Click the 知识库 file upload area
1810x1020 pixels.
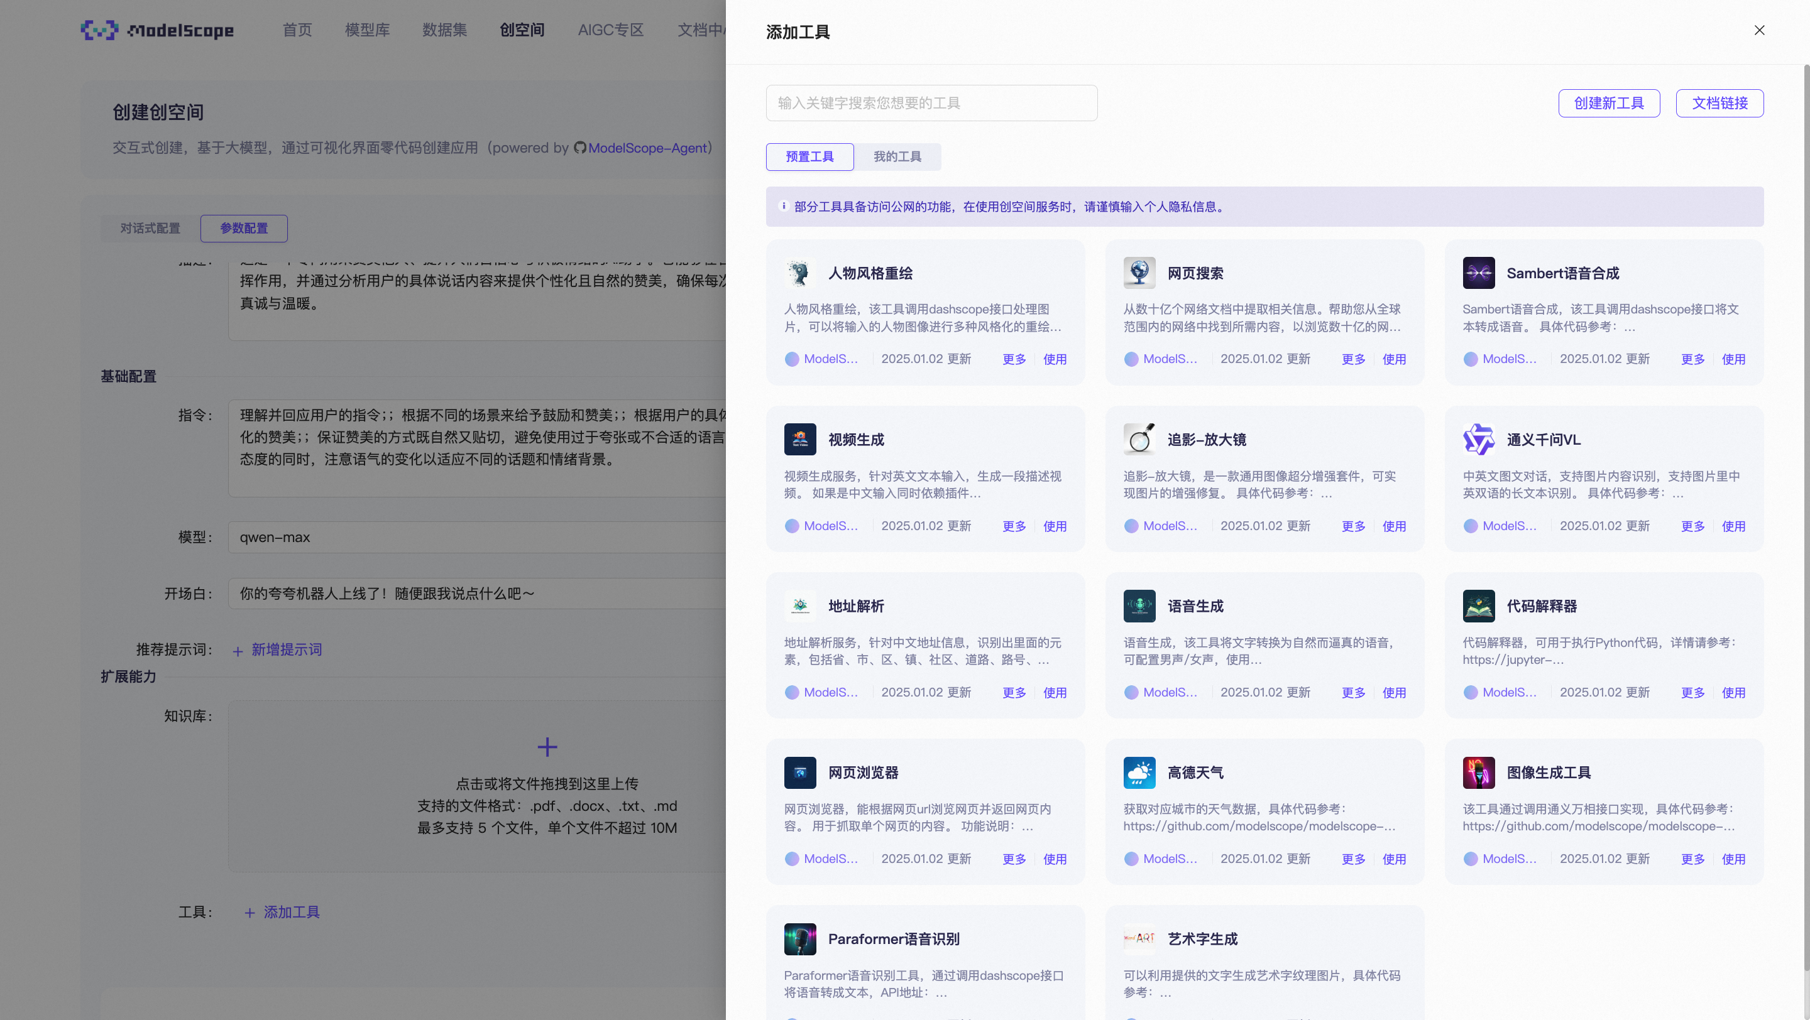coord(477,786)
